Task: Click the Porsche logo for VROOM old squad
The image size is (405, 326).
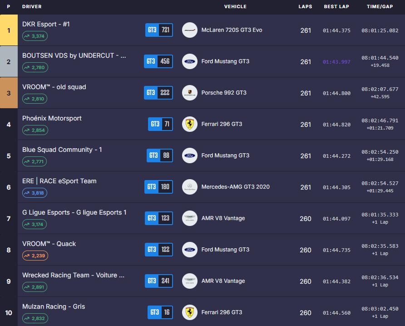Action: (190, 93)
